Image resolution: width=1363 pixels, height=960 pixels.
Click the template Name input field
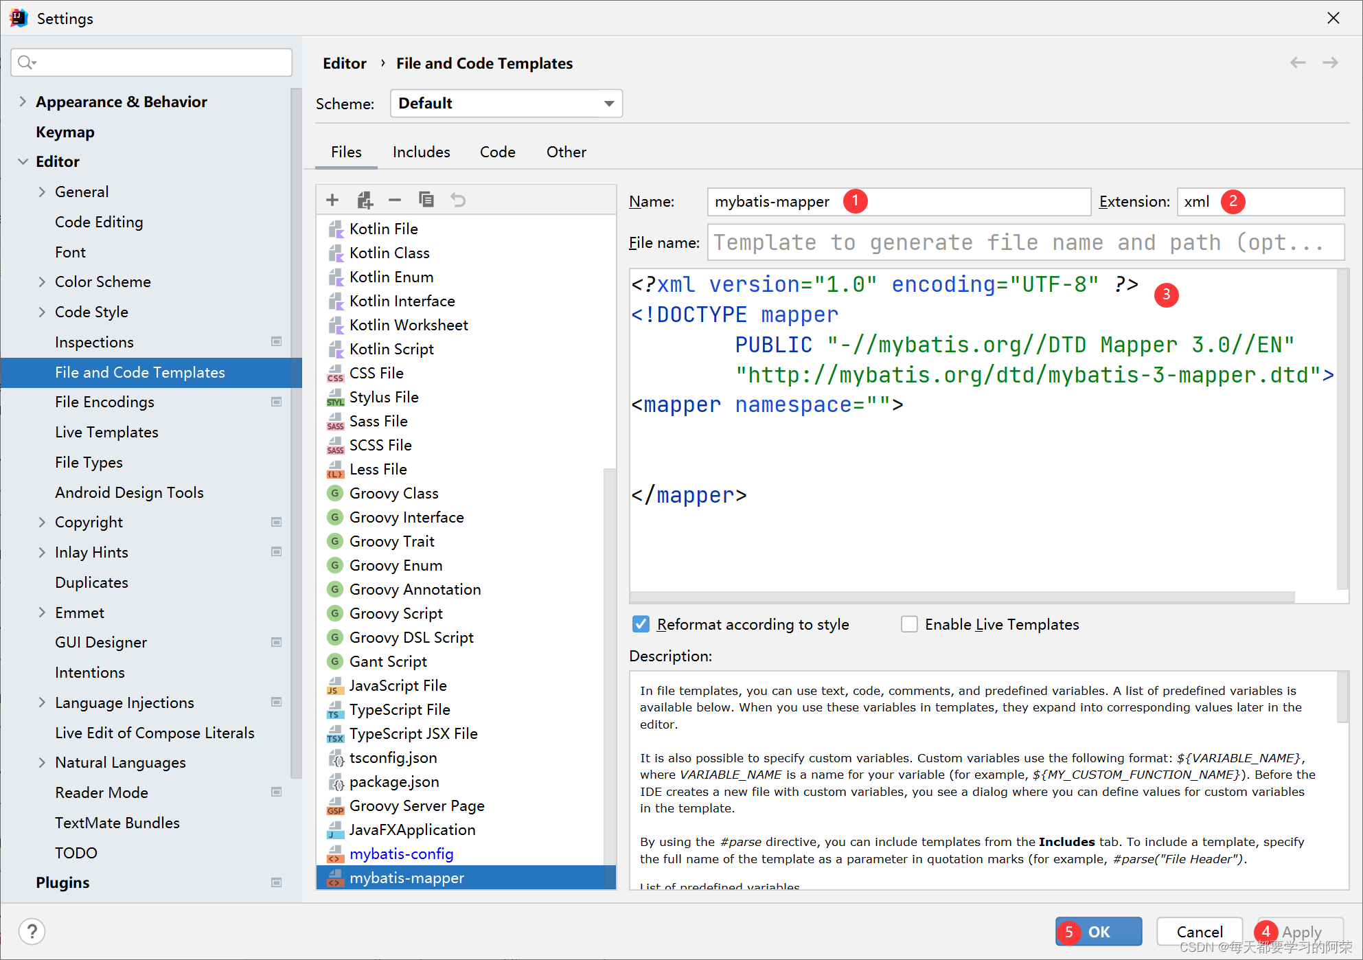click(x=899, y=202)
